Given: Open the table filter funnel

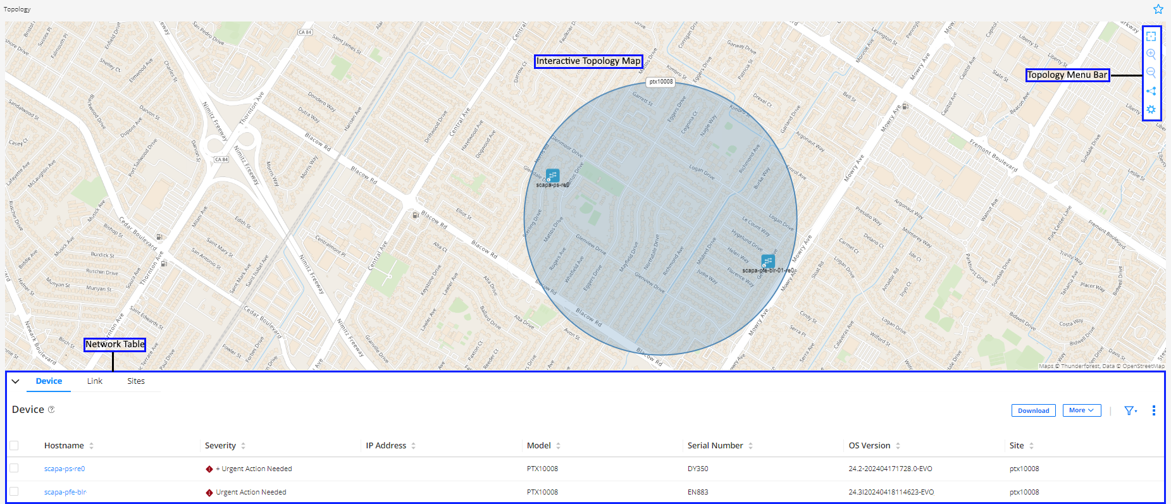Looking at the screenshot, I should pyautogui.click(x=1129, y=410).
